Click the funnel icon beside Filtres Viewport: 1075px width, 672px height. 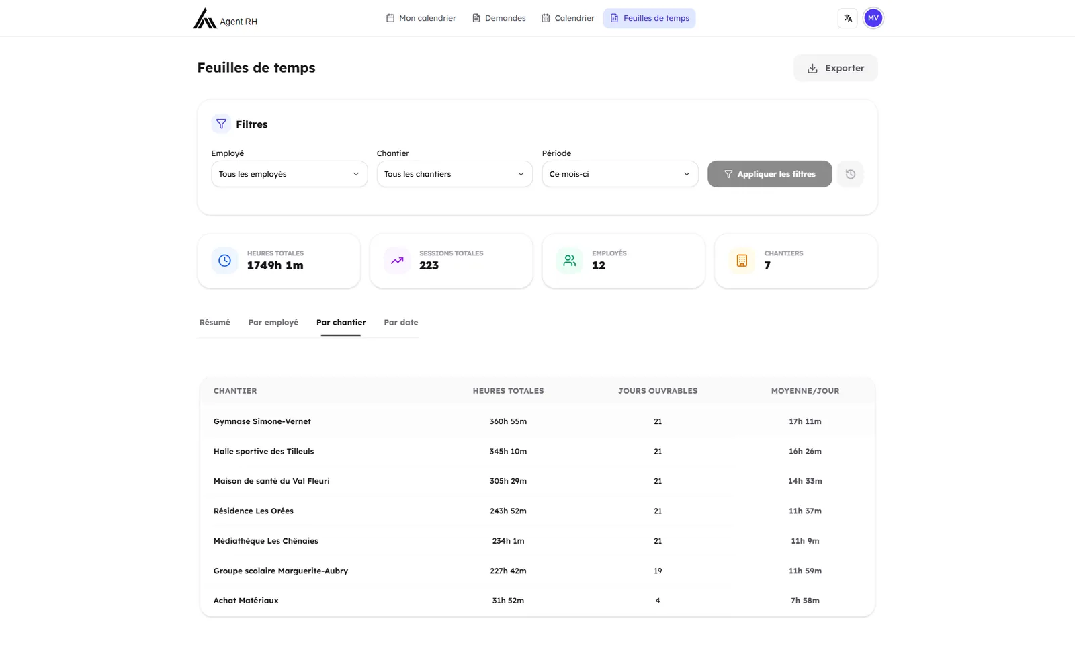click(x=221, y=124)
